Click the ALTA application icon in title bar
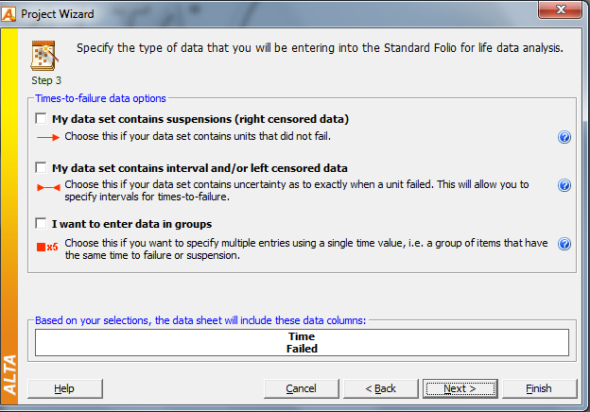Image resolution: width=590 pixels, height=412 pixels. (9, 14)
